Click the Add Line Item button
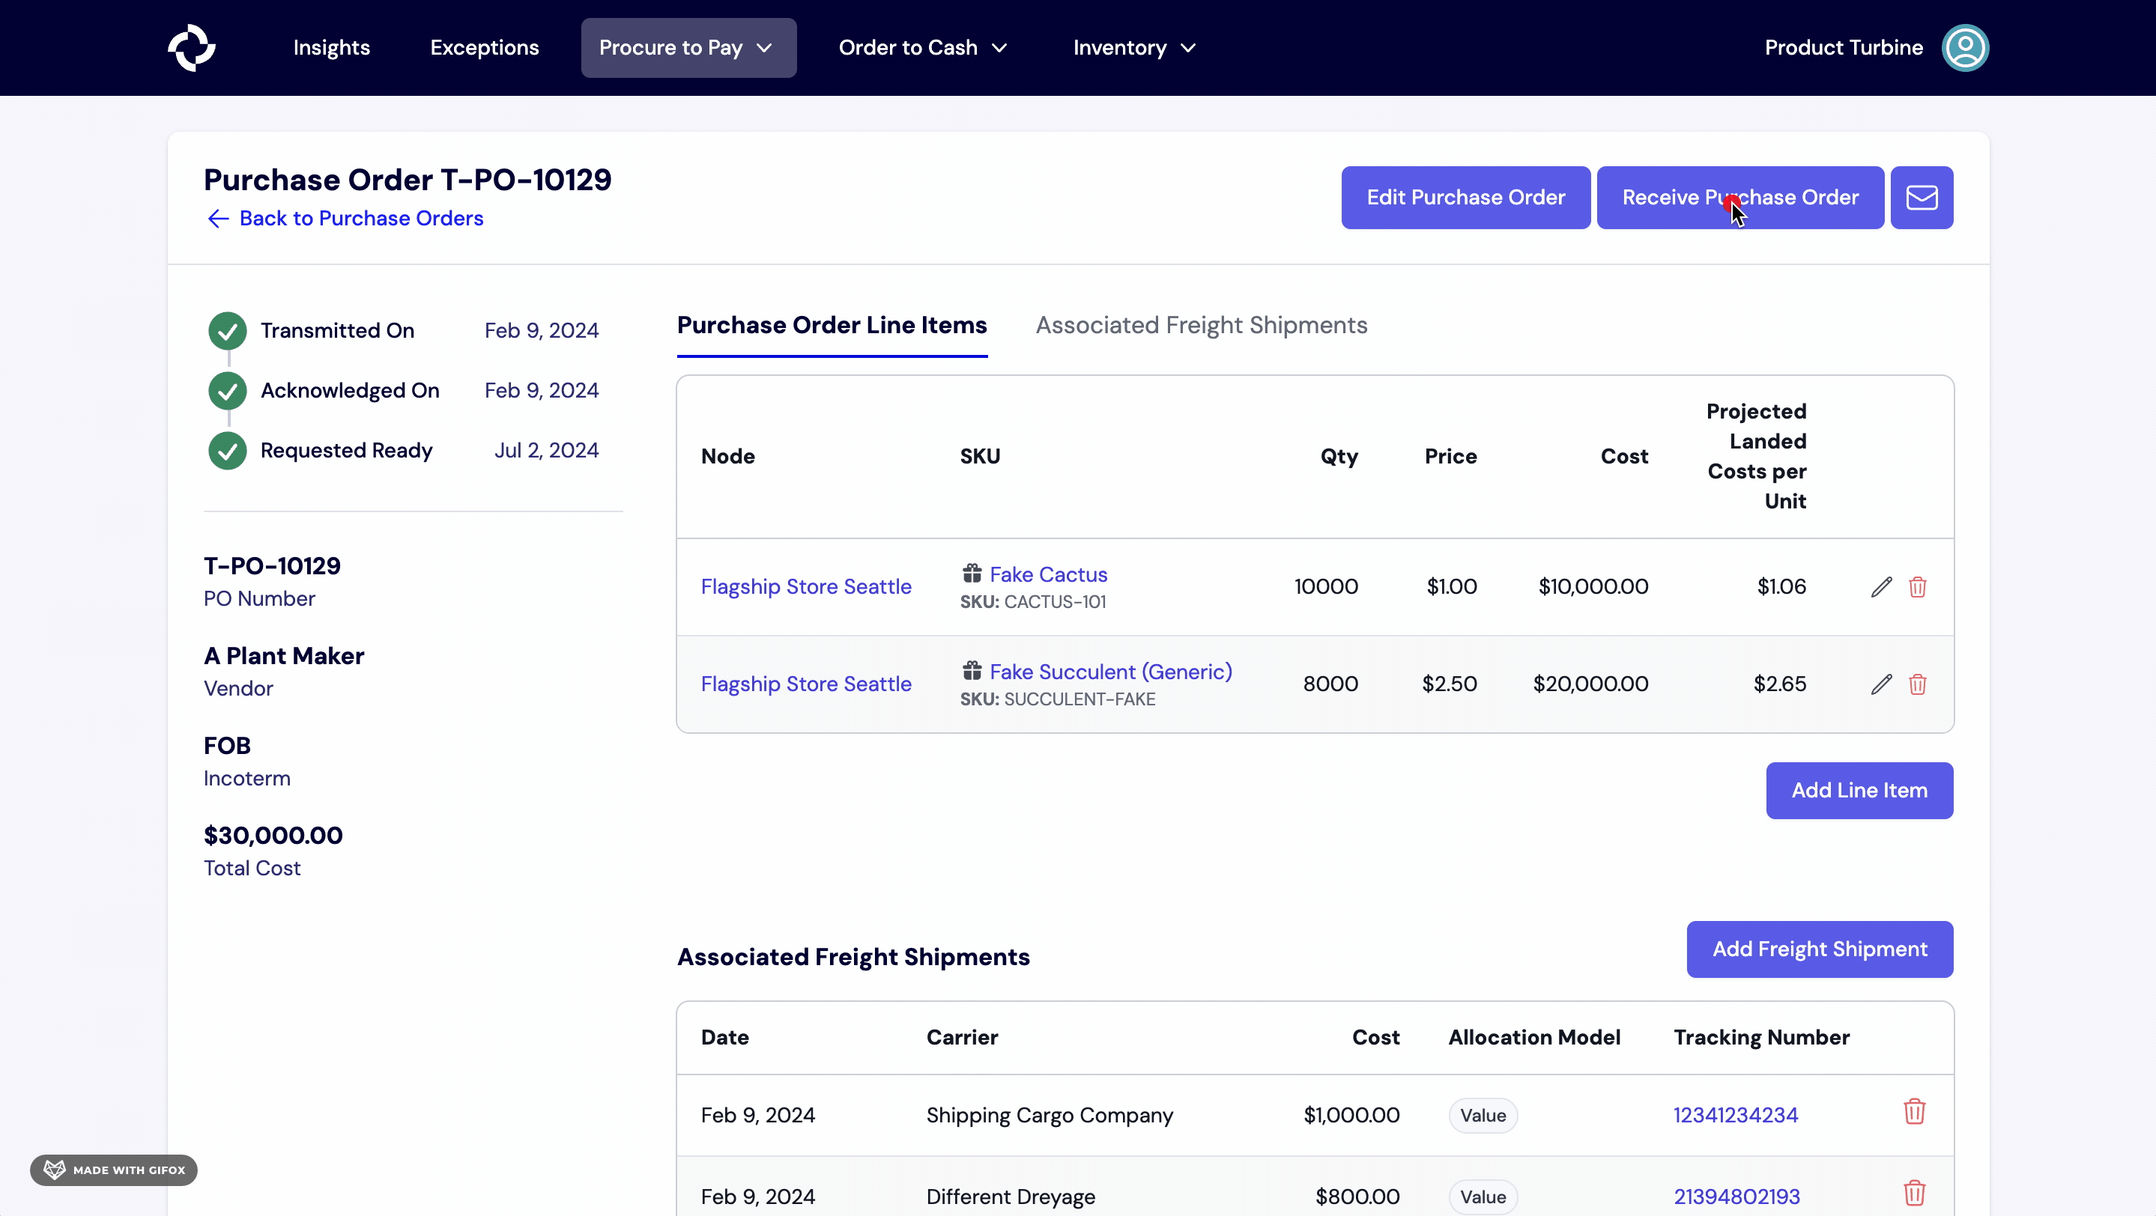The height and width of the screenshot is (1216, 2156). tap(1858, 790)
